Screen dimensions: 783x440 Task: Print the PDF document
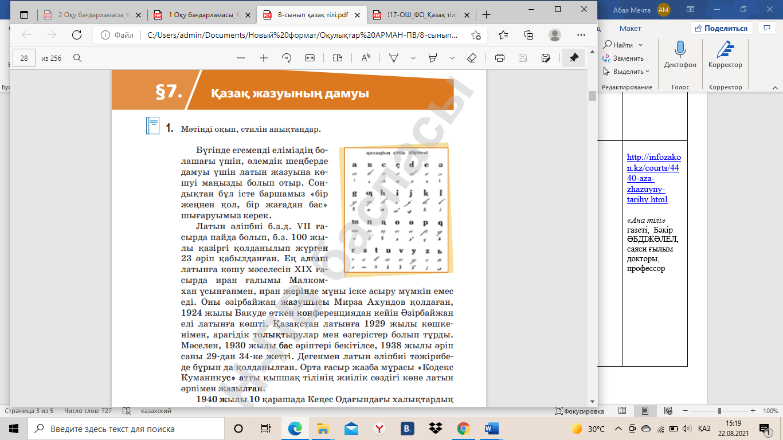pyautogui.click(x=500, y=58)
